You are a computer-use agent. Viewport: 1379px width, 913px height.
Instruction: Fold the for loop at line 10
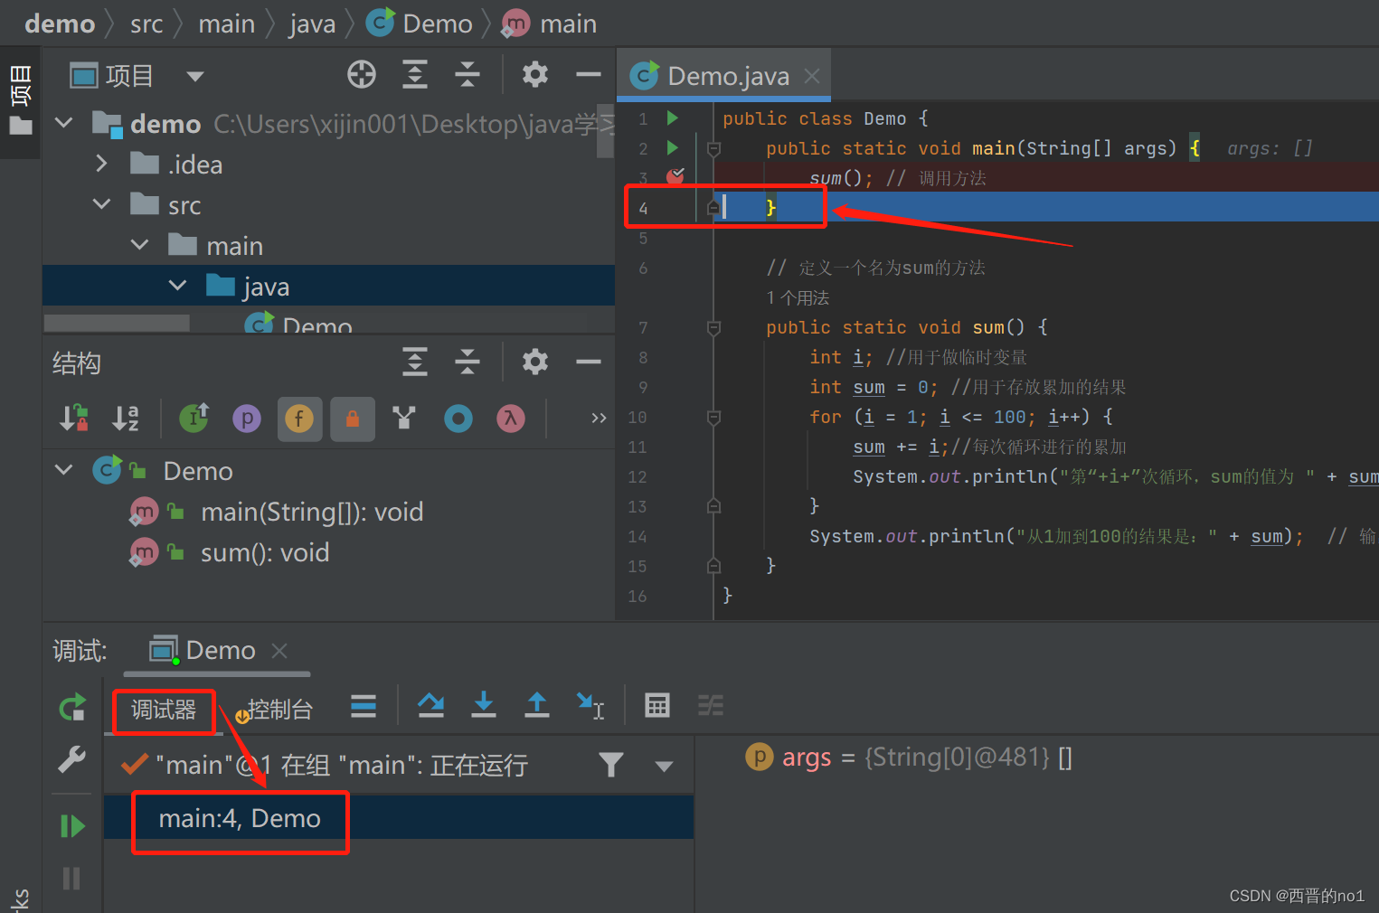[713, 417]
